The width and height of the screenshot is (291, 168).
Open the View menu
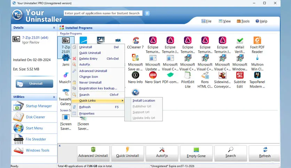click(x=225, y=21)
